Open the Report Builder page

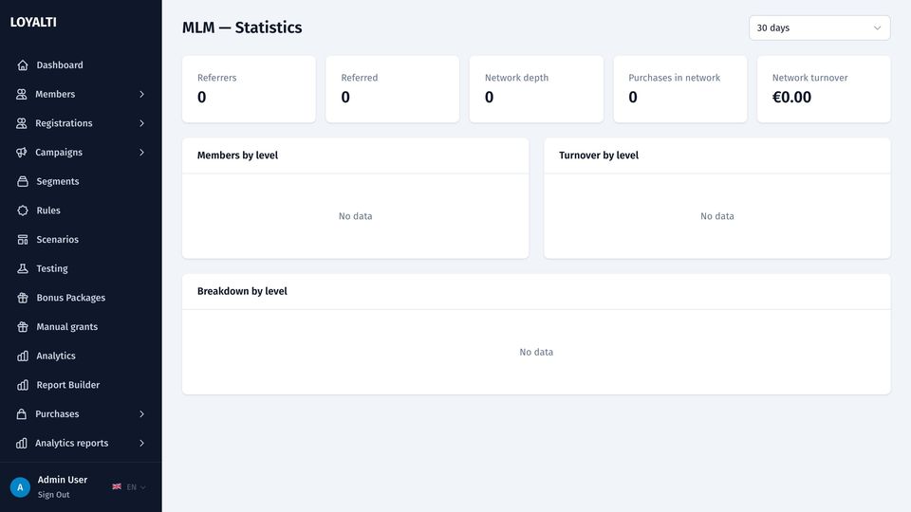click(81, 385)
